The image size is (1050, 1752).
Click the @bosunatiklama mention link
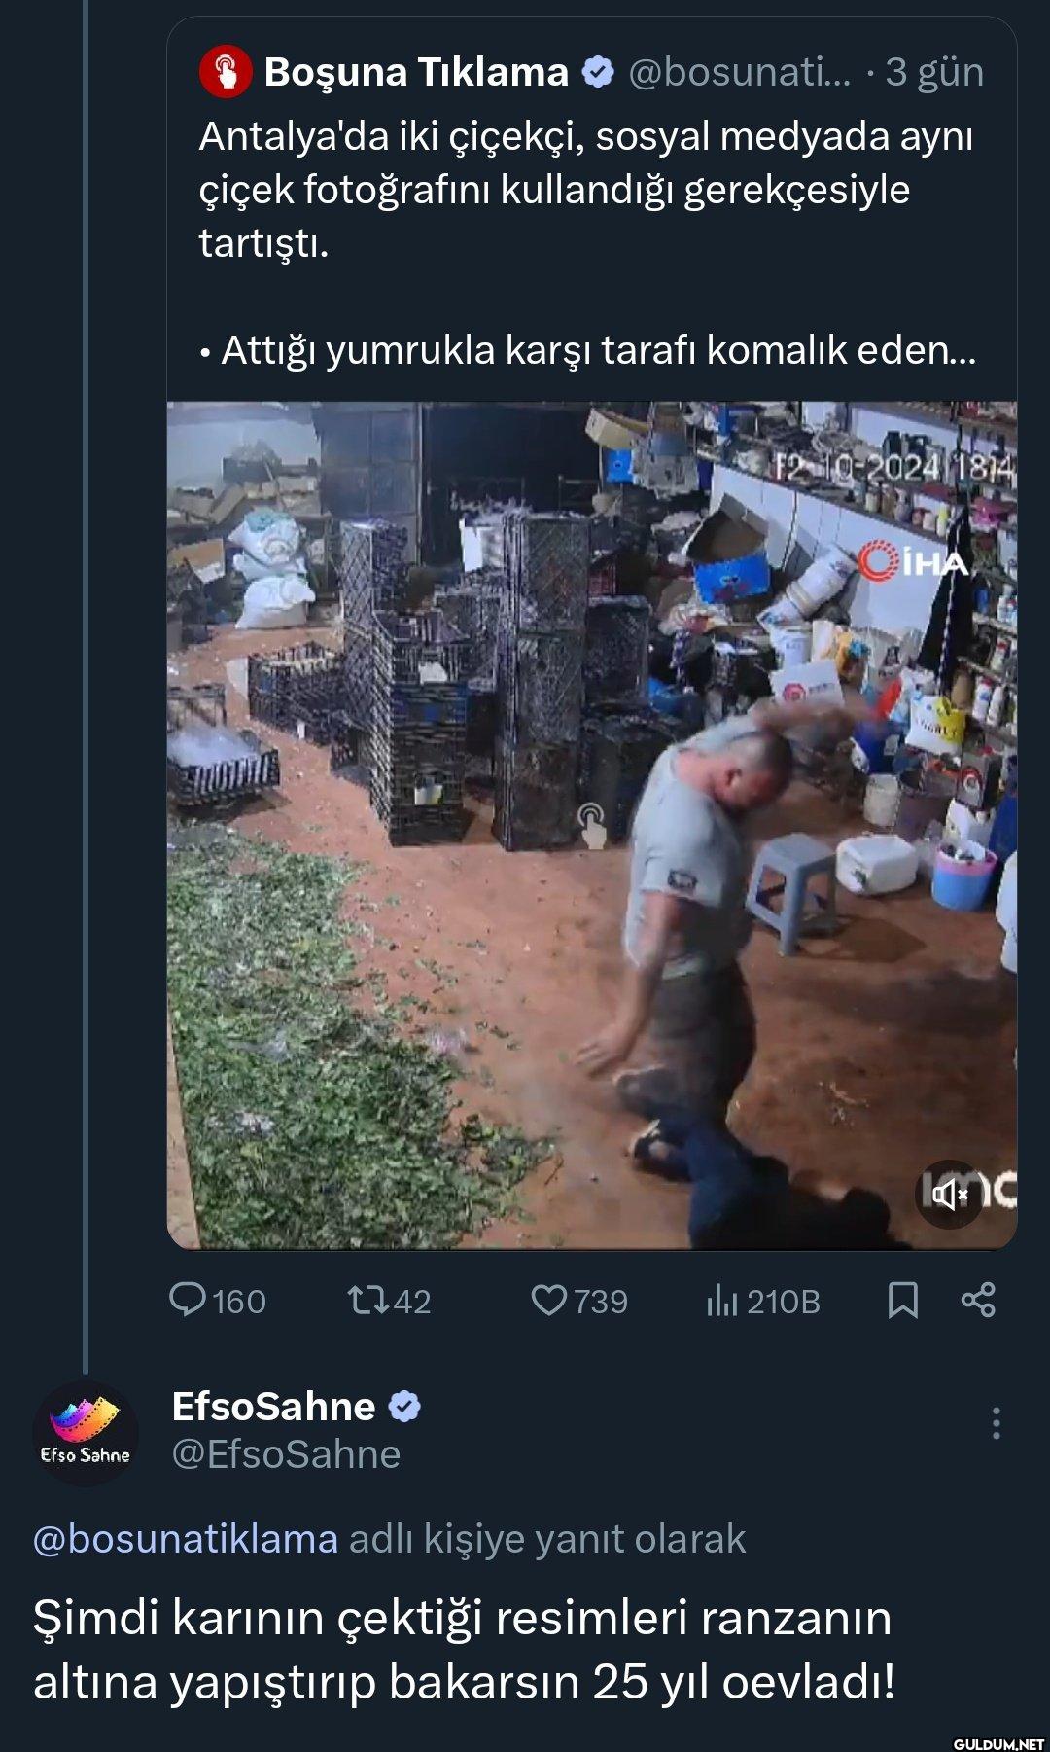click(186, 1539)
